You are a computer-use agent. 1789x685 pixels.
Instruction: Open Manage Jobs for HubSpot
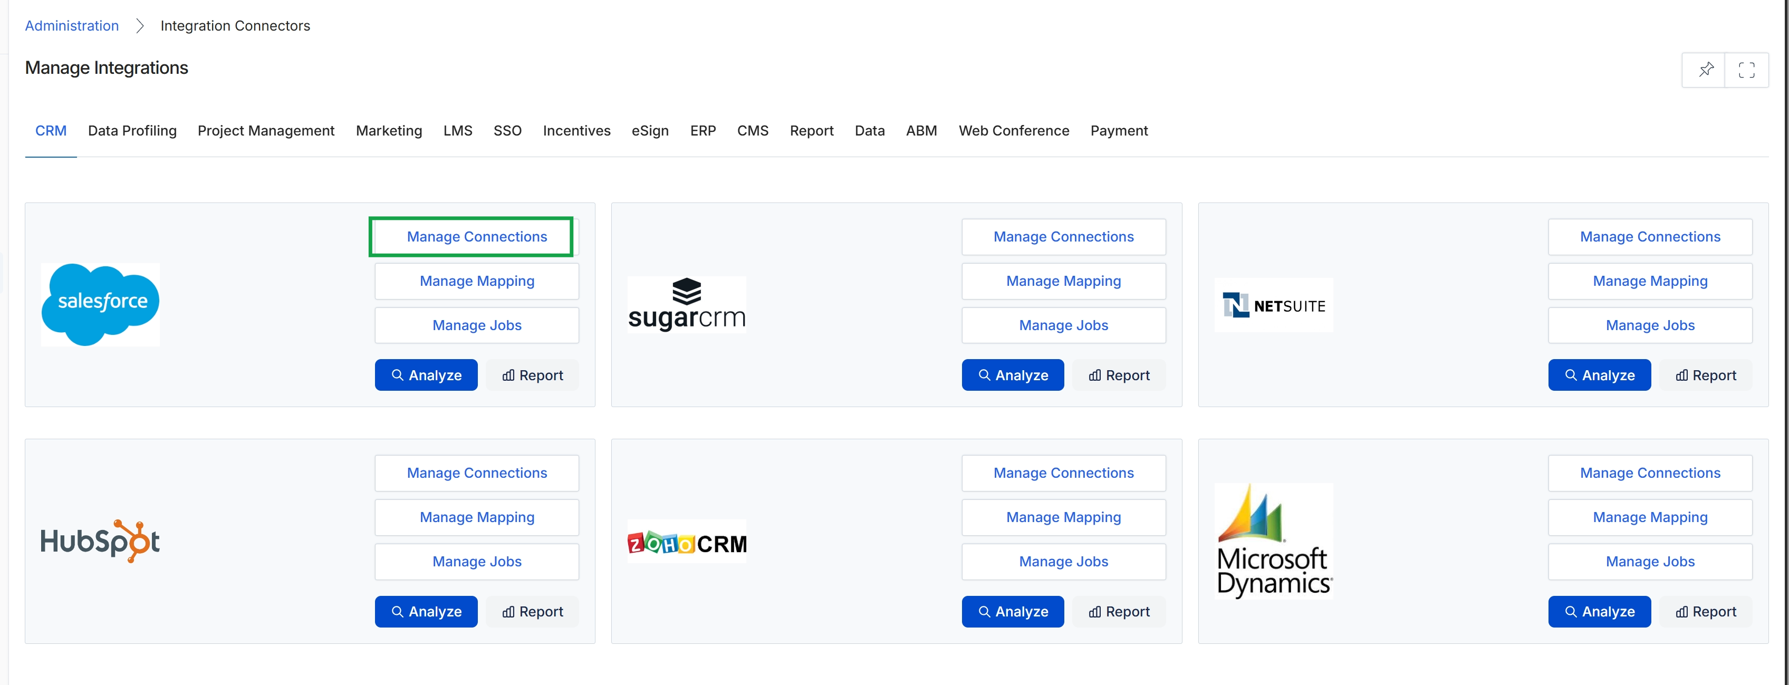(476, 562)
